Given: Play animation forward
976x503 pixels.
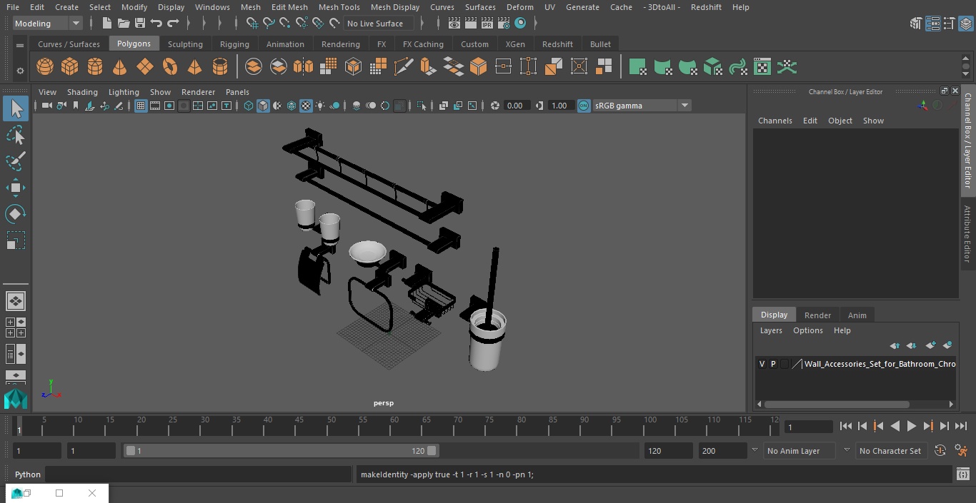Looking at the screenshot, I should coord(912,426).
